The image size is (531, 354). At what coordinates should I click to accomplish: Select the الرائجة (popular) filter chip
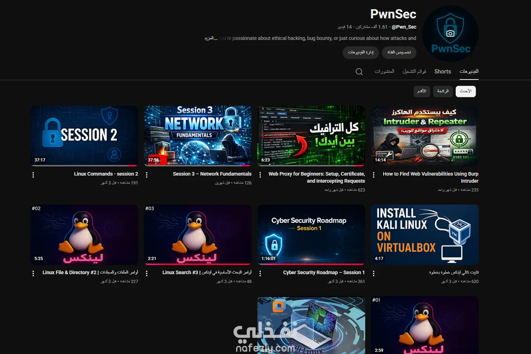443,91
